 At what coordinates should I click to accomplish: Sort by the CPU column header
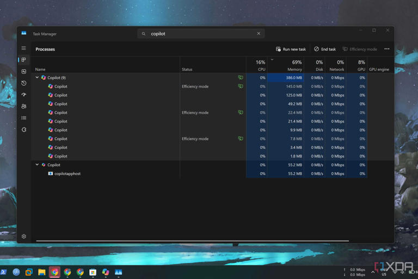click(x=257, y=65)
